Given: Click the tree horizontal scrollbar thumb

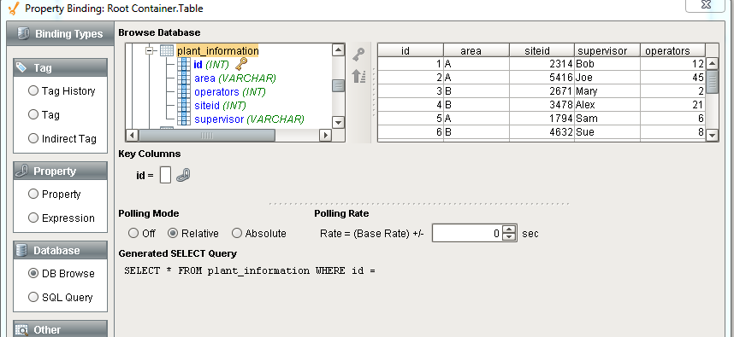Looking at the screenshot, I should [207, 136].
